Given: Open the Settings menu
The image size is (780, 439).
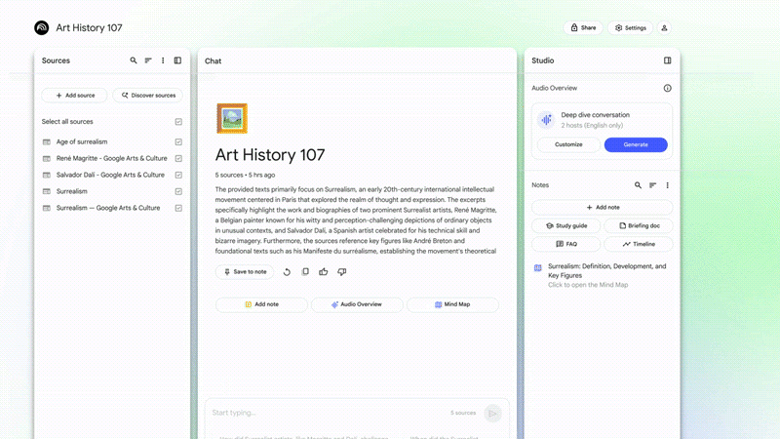Looking at the screenshot, I should [x=630, y=28].
